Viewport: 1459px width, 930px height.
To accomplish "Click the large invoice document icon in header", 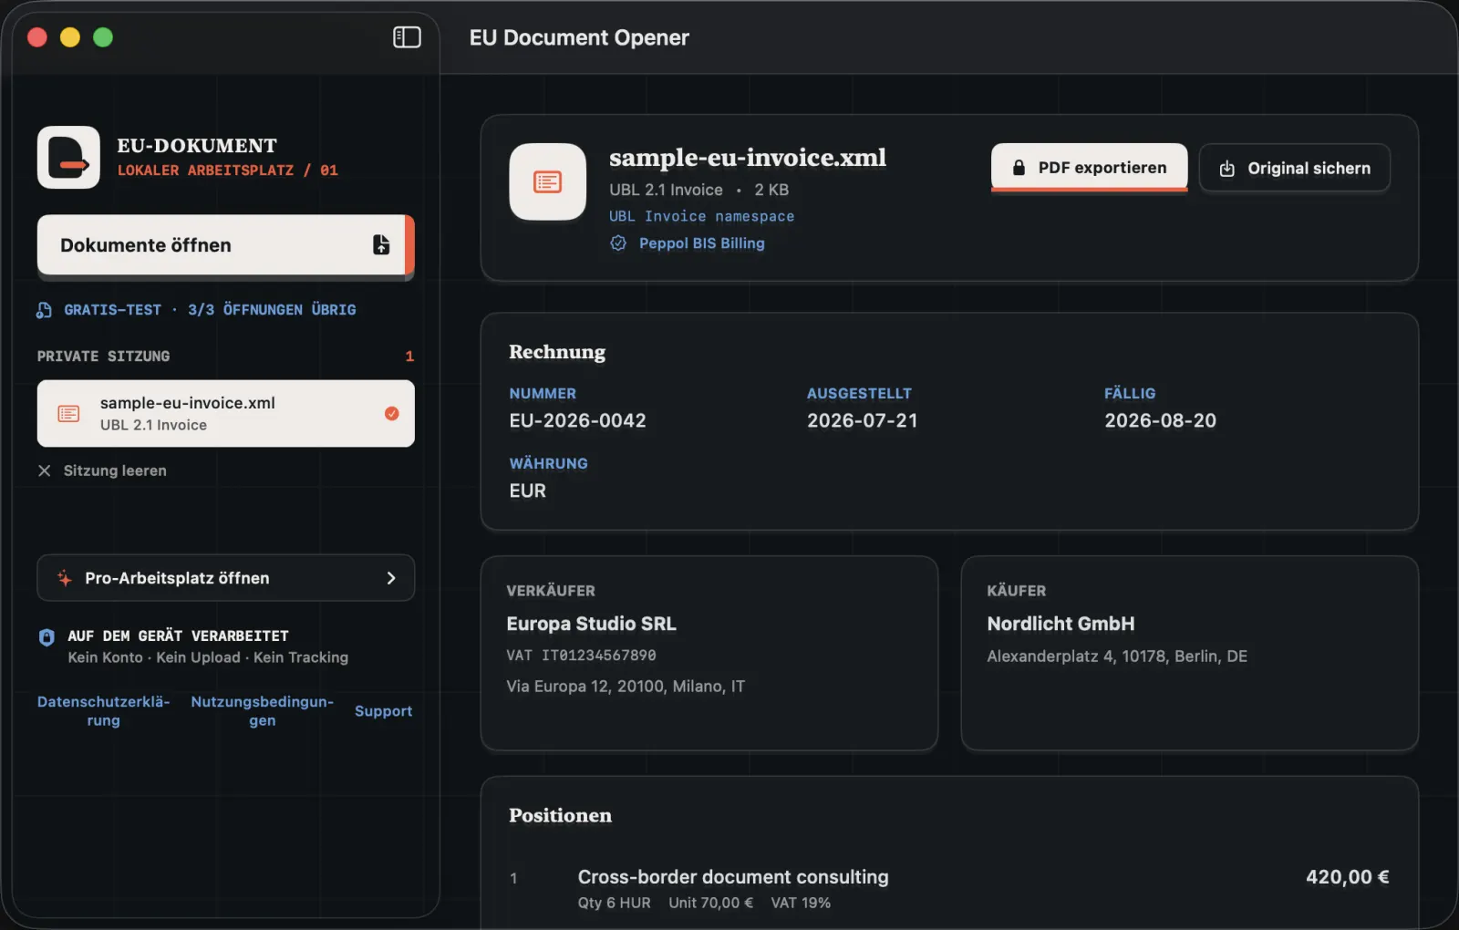I will [x=547, y=182].
